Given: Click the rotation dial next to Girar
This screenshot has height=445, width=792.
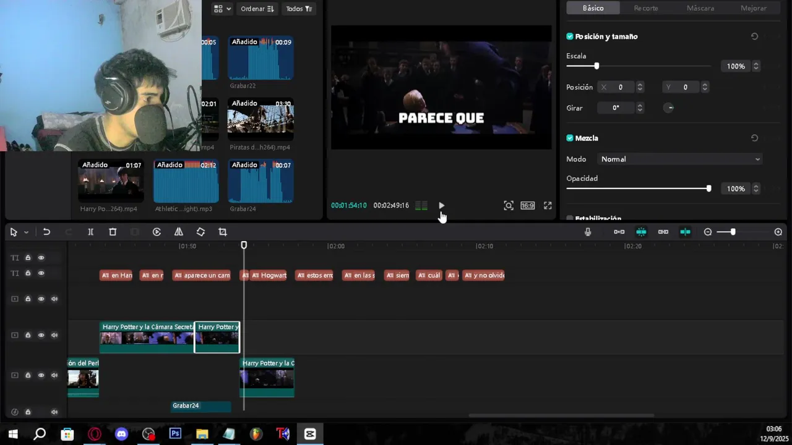Looking at the screenshot, I should coord(669,108).
